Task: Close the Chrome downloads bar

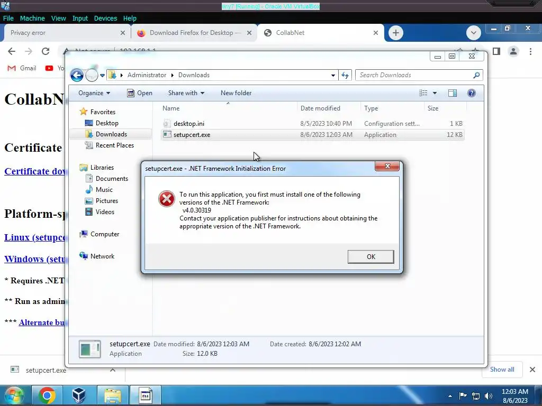Action: click(x=532, y=370)
